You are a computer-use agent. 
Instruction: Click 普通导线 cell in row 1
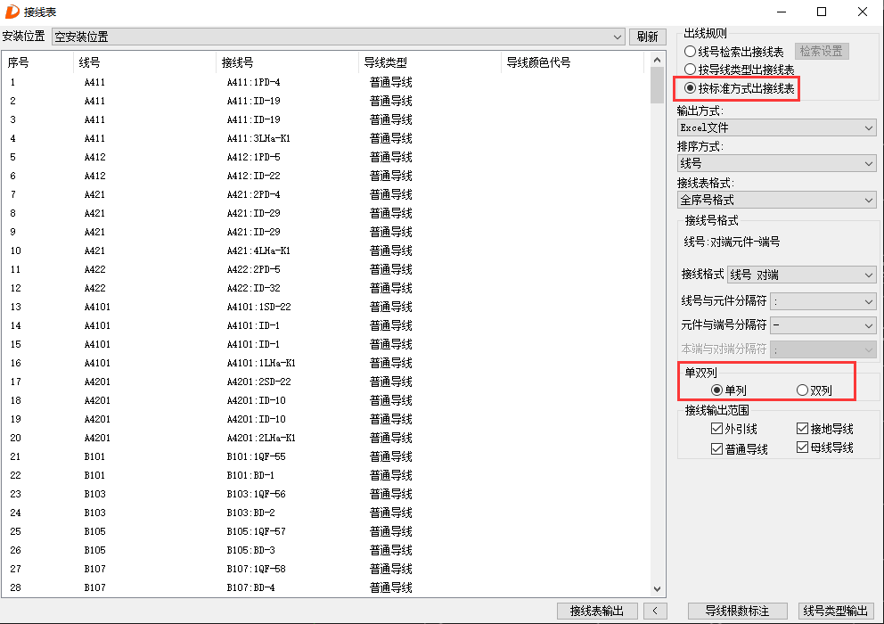pyautogui.click(x=390, y=82)
